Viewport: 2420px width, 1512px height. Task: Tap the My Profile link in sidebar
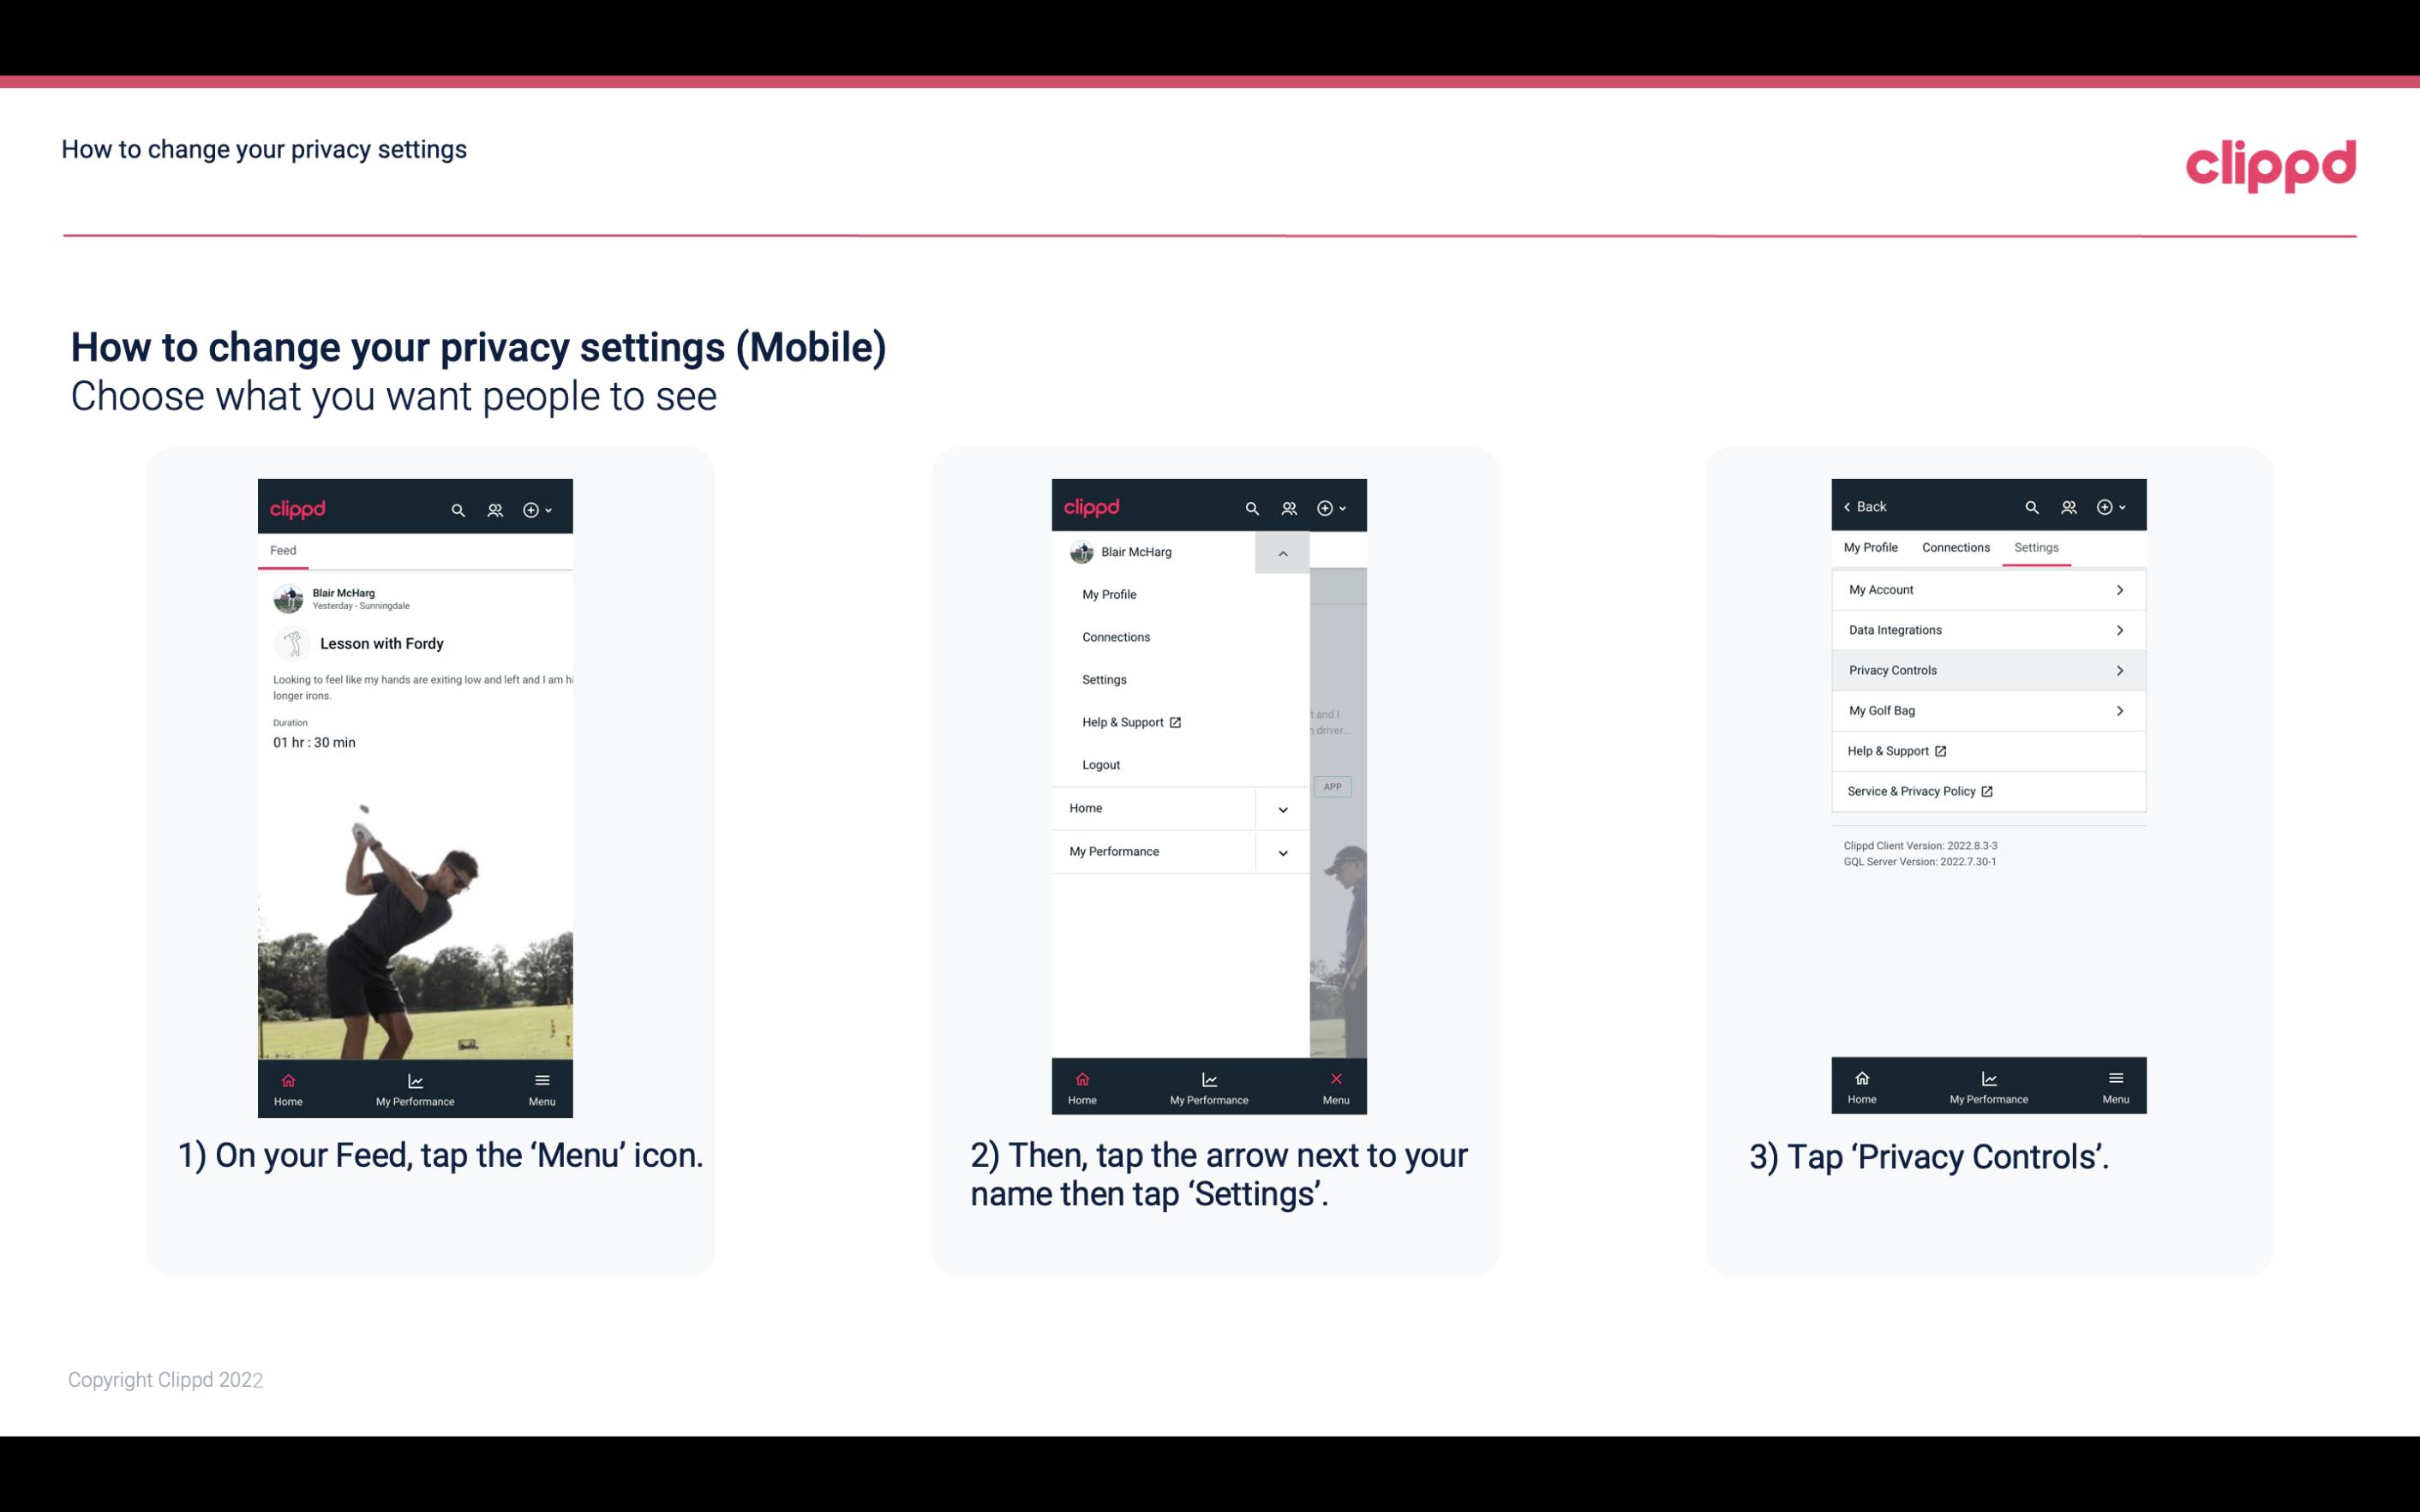coord(1108,594)
